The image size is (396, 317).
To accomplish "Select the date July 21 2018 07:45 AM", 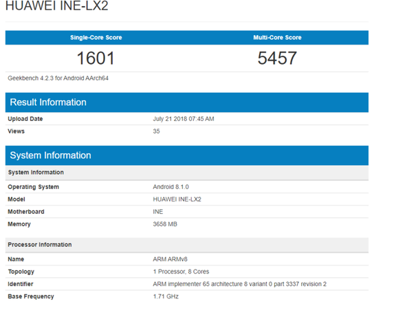I will coord(184,119).
